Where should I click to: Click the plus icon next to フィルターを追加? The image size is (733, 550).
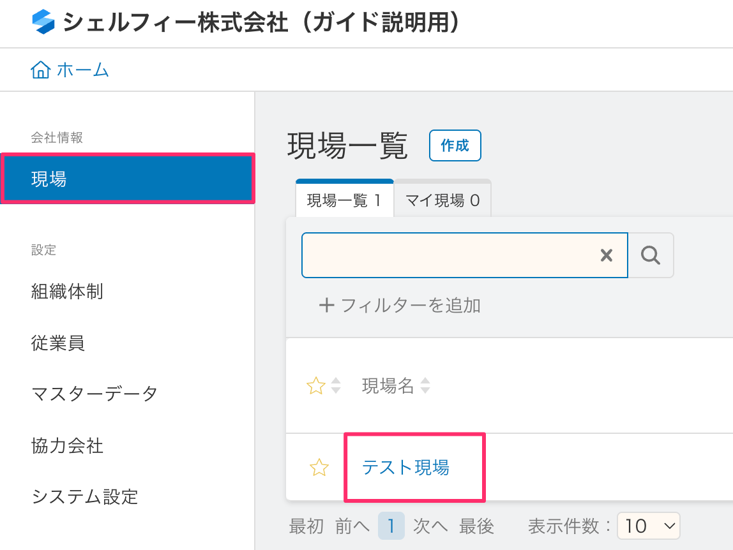tap(326, 305)
